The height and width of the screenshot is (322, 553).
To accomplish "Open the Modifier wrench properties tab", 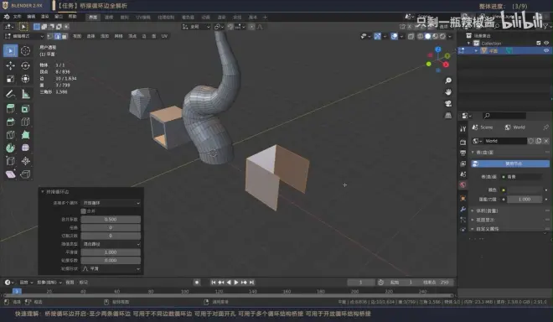I will (x=463, y=209).
